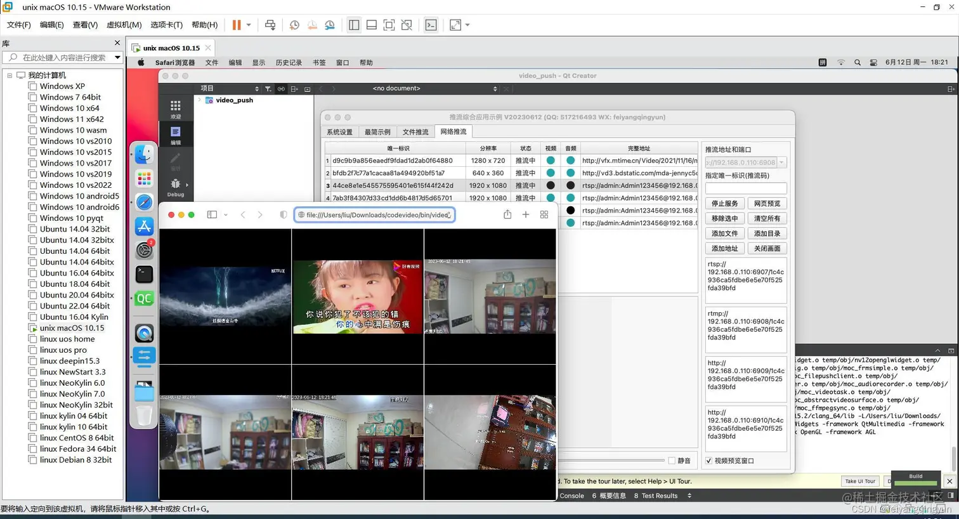Show Safari tab overview grid icon
Viewport: 959px width, 519px height.
coord(544,214)
